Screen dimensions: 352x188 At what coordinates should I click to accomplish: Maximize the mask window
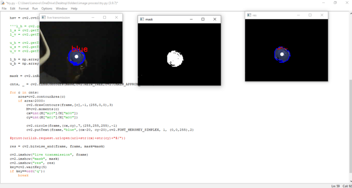point(203,19)
